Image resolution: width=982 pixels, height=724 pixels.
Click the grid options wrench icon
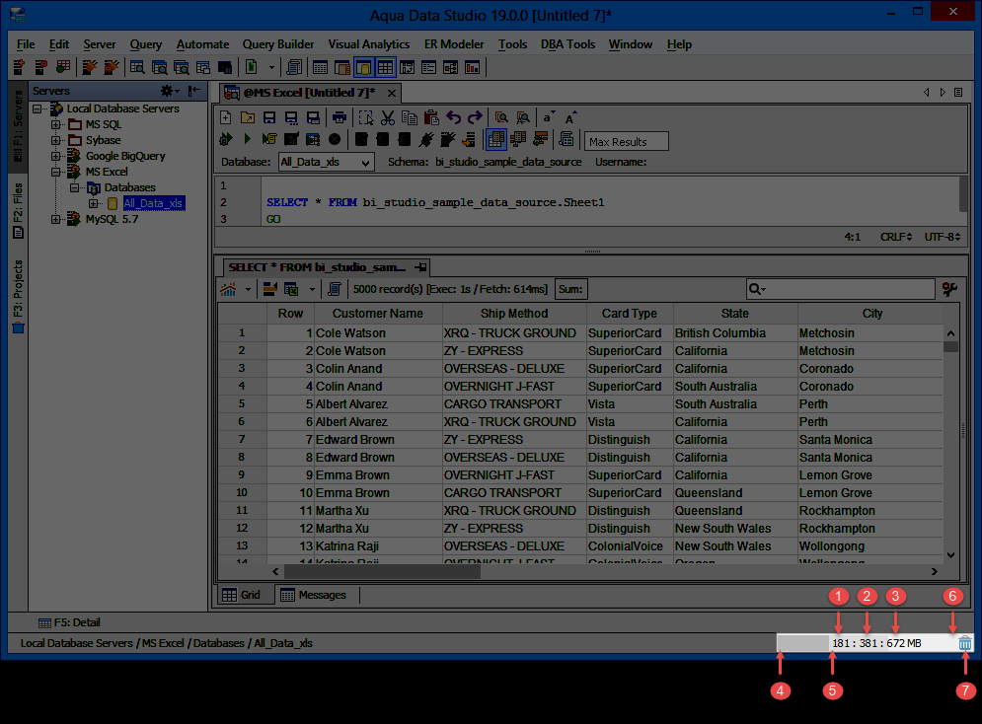pos(950,289)
